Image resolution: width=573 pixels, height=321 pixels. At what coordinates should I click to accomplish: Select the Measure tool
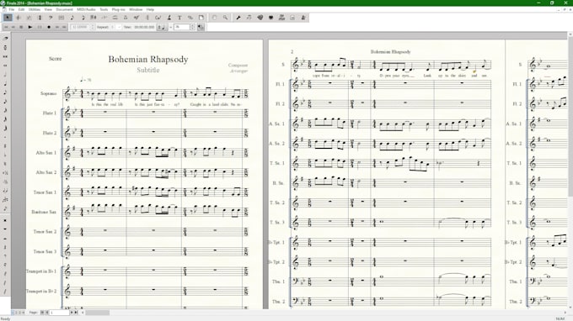point(62,18)
